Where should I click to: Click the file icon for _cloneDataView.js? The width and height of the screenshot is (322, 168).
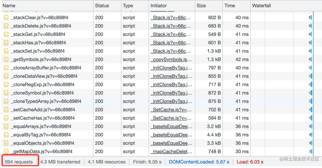6,76
